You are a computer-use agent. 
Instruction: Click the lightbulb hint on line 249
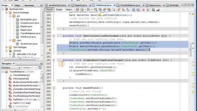click(50, 50)
